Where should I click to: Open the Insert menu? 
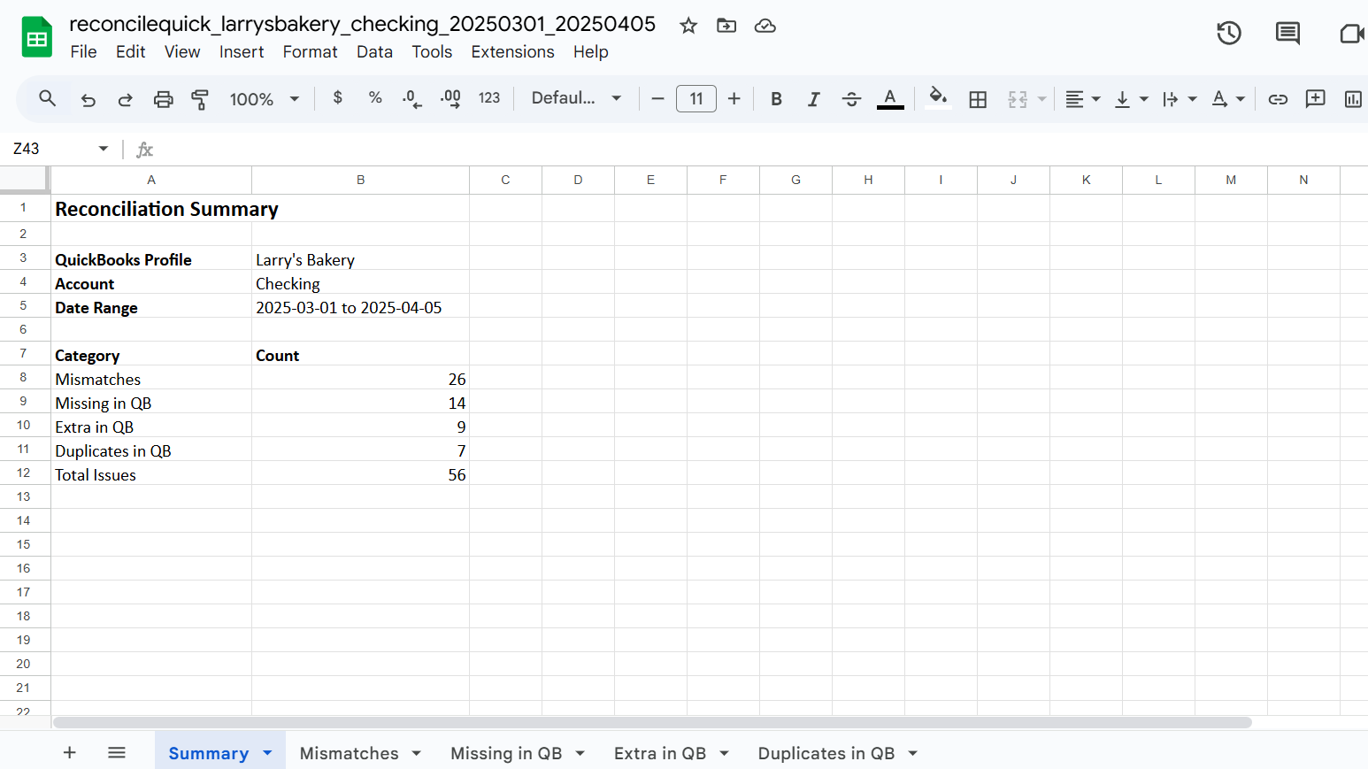tap(242, 52)
